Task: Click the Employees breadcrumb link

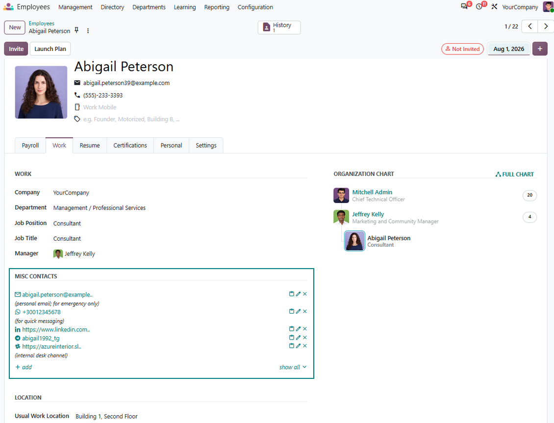Action: [x=42, y=24]
